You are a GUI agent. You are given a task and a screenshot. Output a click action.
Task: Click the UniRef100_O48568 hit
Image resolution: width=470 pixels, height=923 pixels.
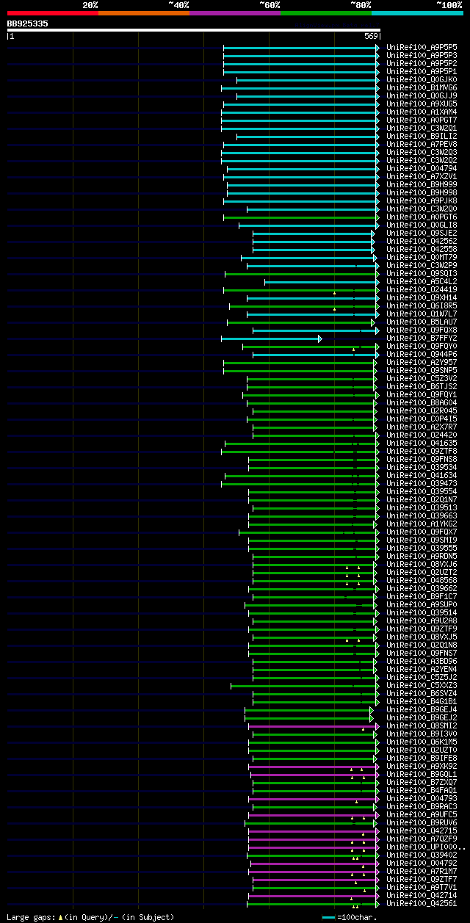coord(421,580)
